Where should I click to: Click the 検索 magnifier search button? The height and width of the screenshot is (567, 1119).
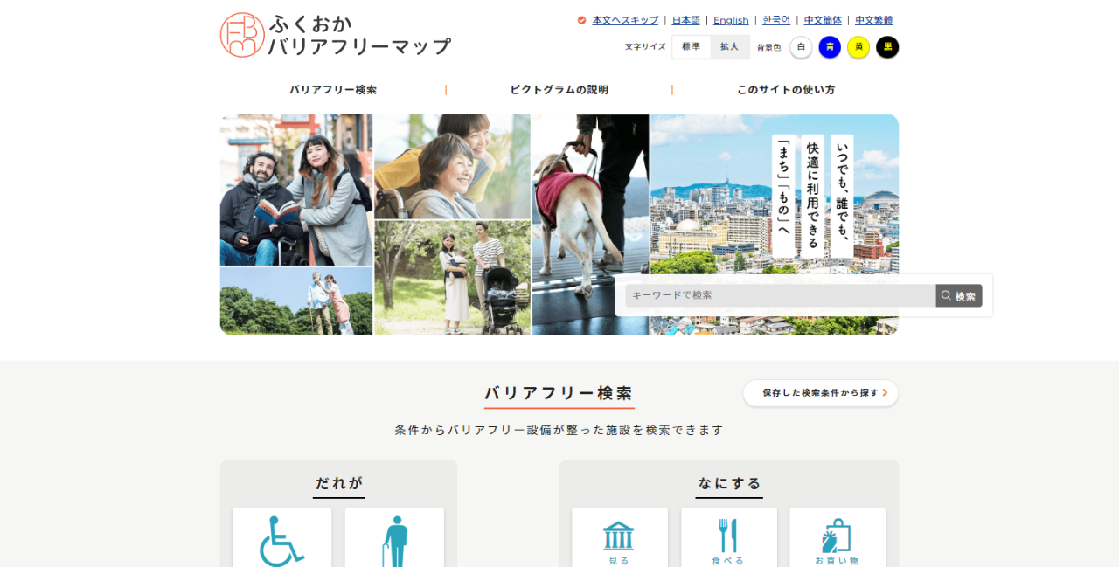click(x=959, y=295)
